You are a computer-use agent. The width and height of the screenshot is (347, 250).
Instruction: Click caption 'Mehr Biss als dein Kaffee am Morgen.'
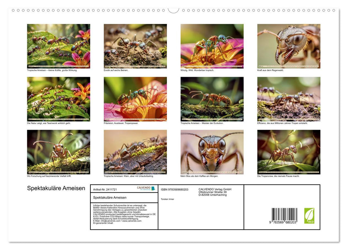tap(199, 176)
